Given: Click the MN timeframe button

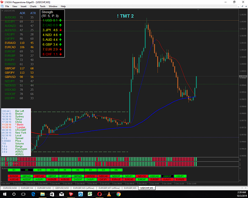Looking at the screenshot, I should click(x=116, y=170).
